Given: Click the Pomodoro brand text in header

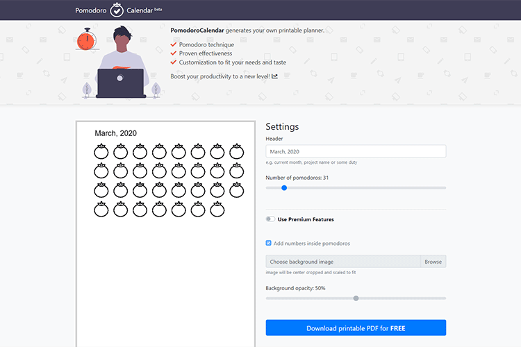Looking at the screenshot, I should point(91,11).
